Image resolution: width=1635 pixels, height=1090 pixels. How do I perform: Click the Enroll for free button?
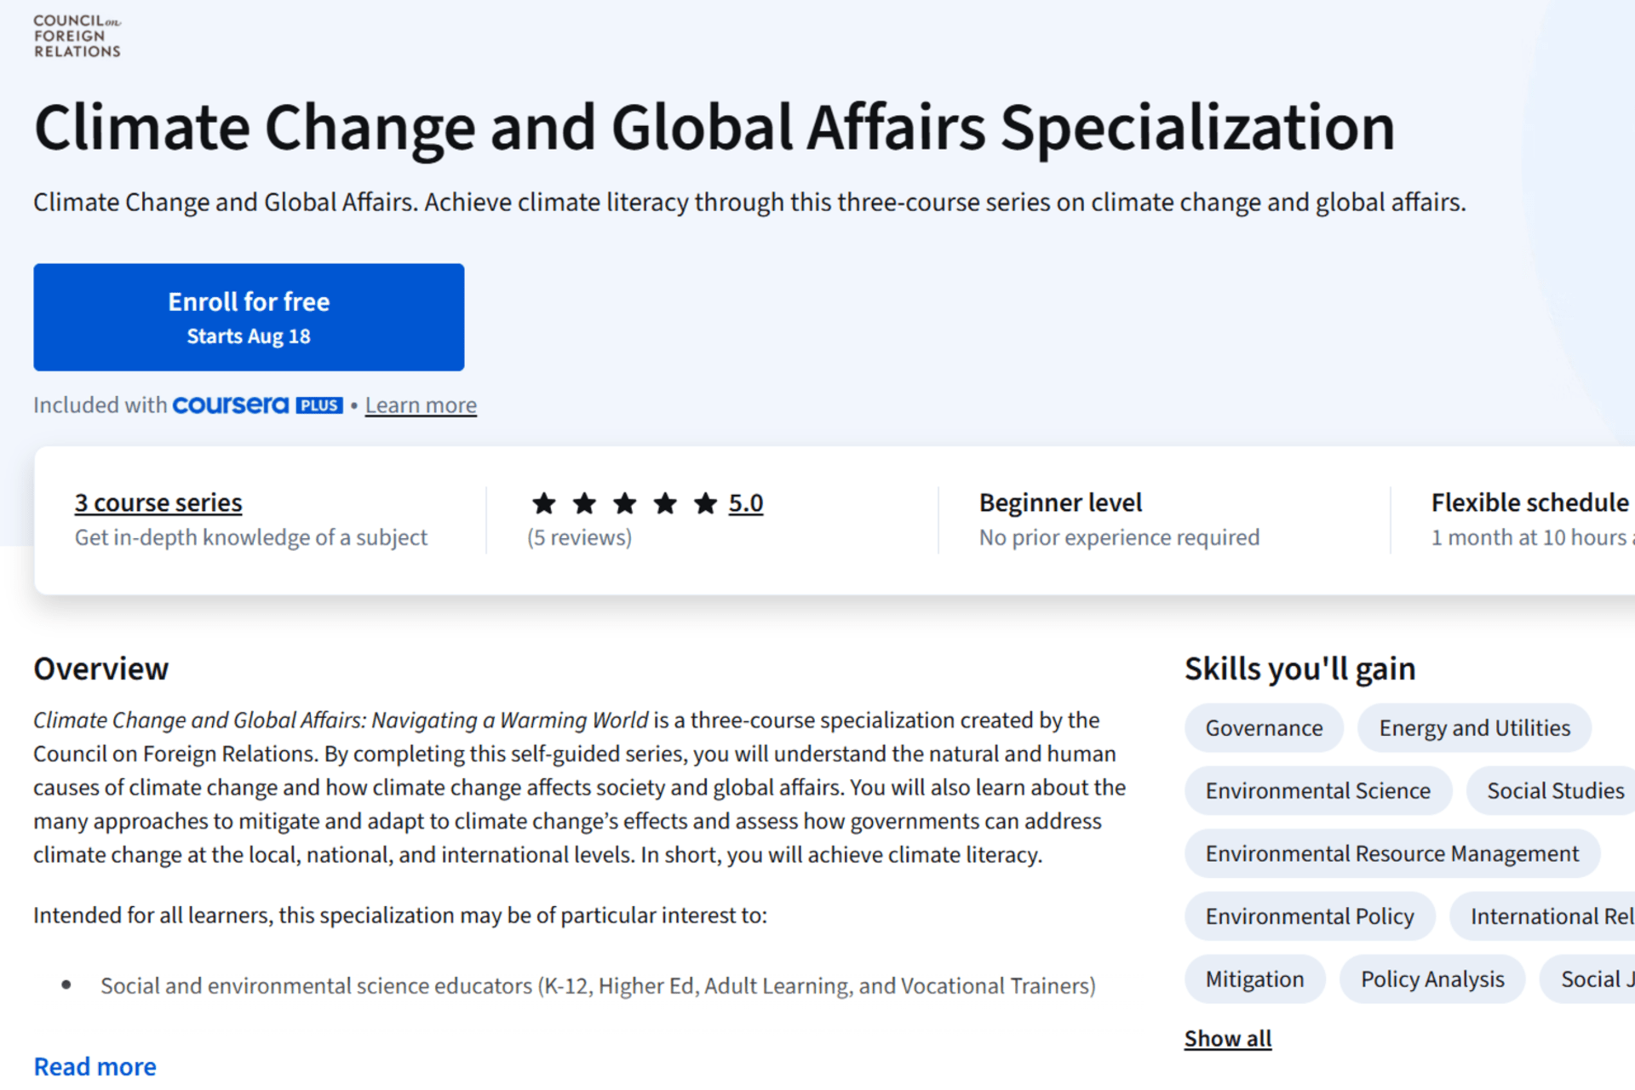click(249, 317)
